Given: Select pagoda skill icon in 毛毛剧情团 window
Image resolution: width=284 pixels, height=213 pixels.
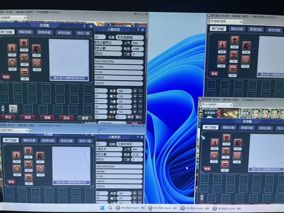Looking at the screenshot, I should tap(215, 142).
